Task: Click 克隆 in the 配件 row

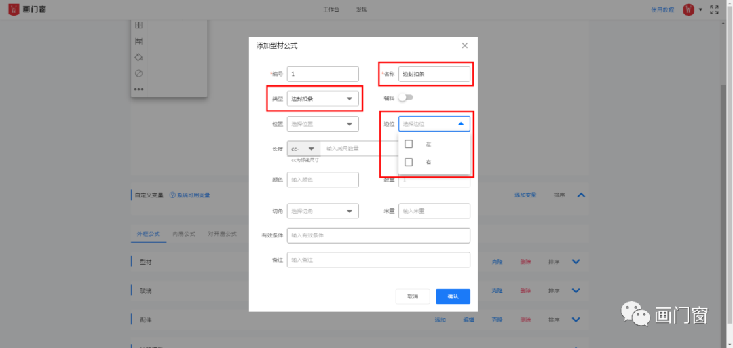Action: point(497,320)
